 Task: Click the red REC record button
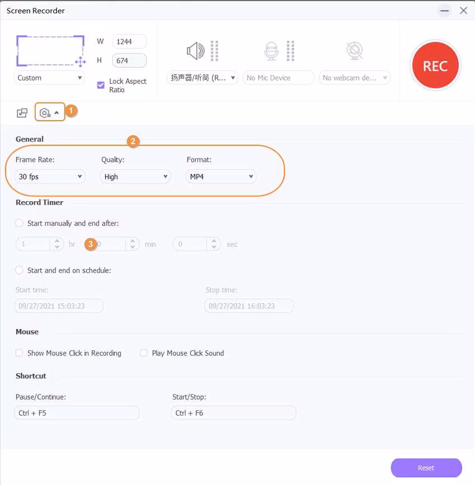(x=435, y=66)
